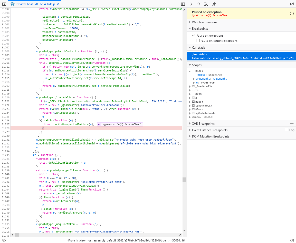Viewport: 296px width, 243px height.
Task: Collapse the Breakpoints section
Action: click(x=190, y=28)
